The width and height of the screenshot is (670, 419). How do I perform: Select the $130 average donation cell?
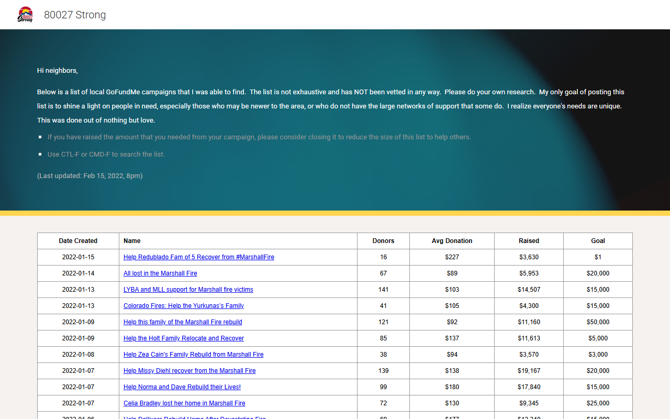452,403
